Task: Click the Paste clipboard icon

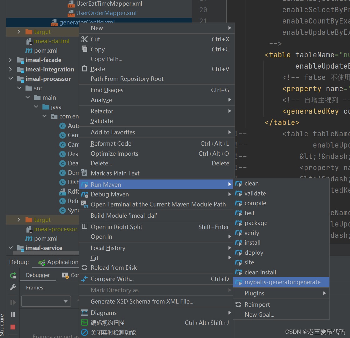Action: (84, 69)
